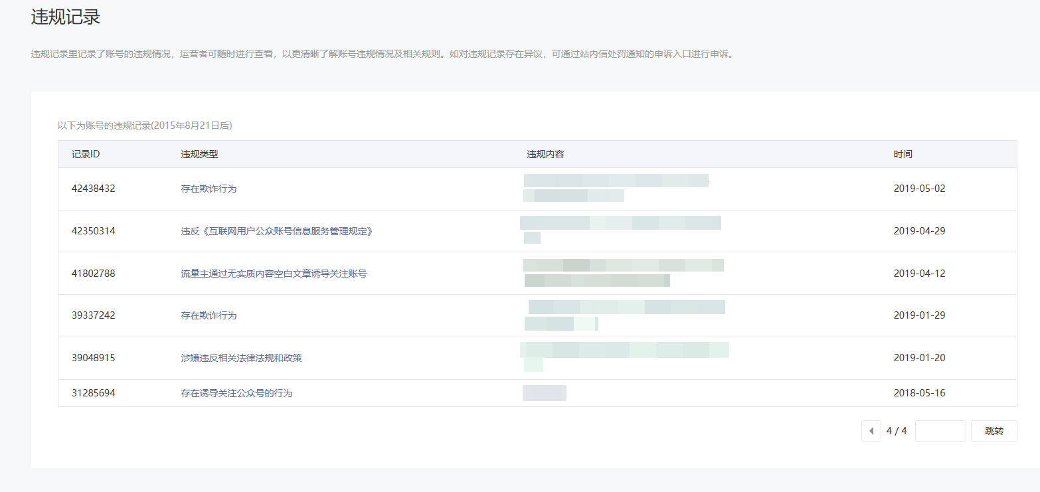This screenshot has width=1040, height=492.
Task: Click the previous page arrow icon
Action: pos(871,431)
